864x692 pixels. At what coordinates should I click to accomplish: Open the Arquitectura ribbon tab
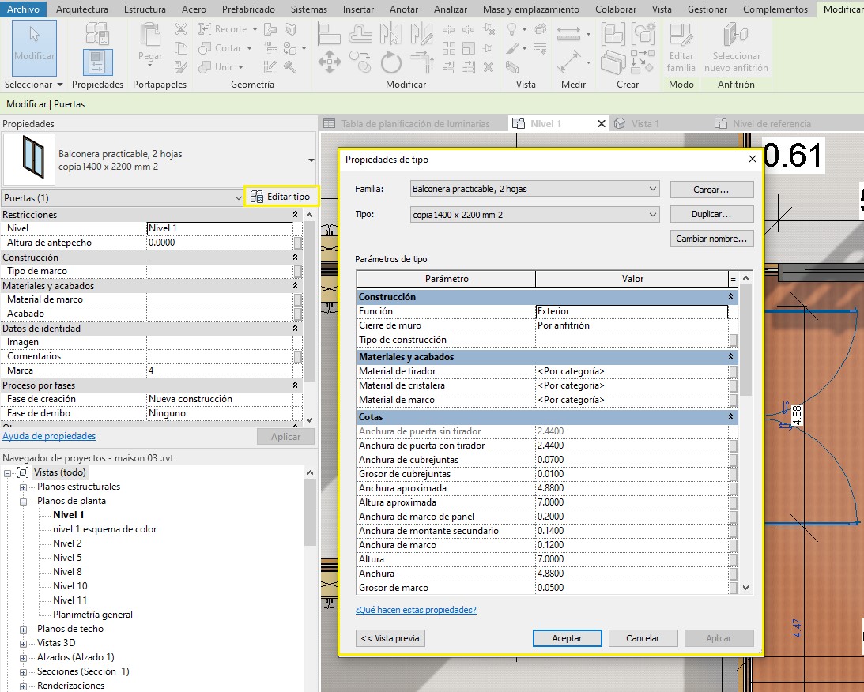point(83,9)
